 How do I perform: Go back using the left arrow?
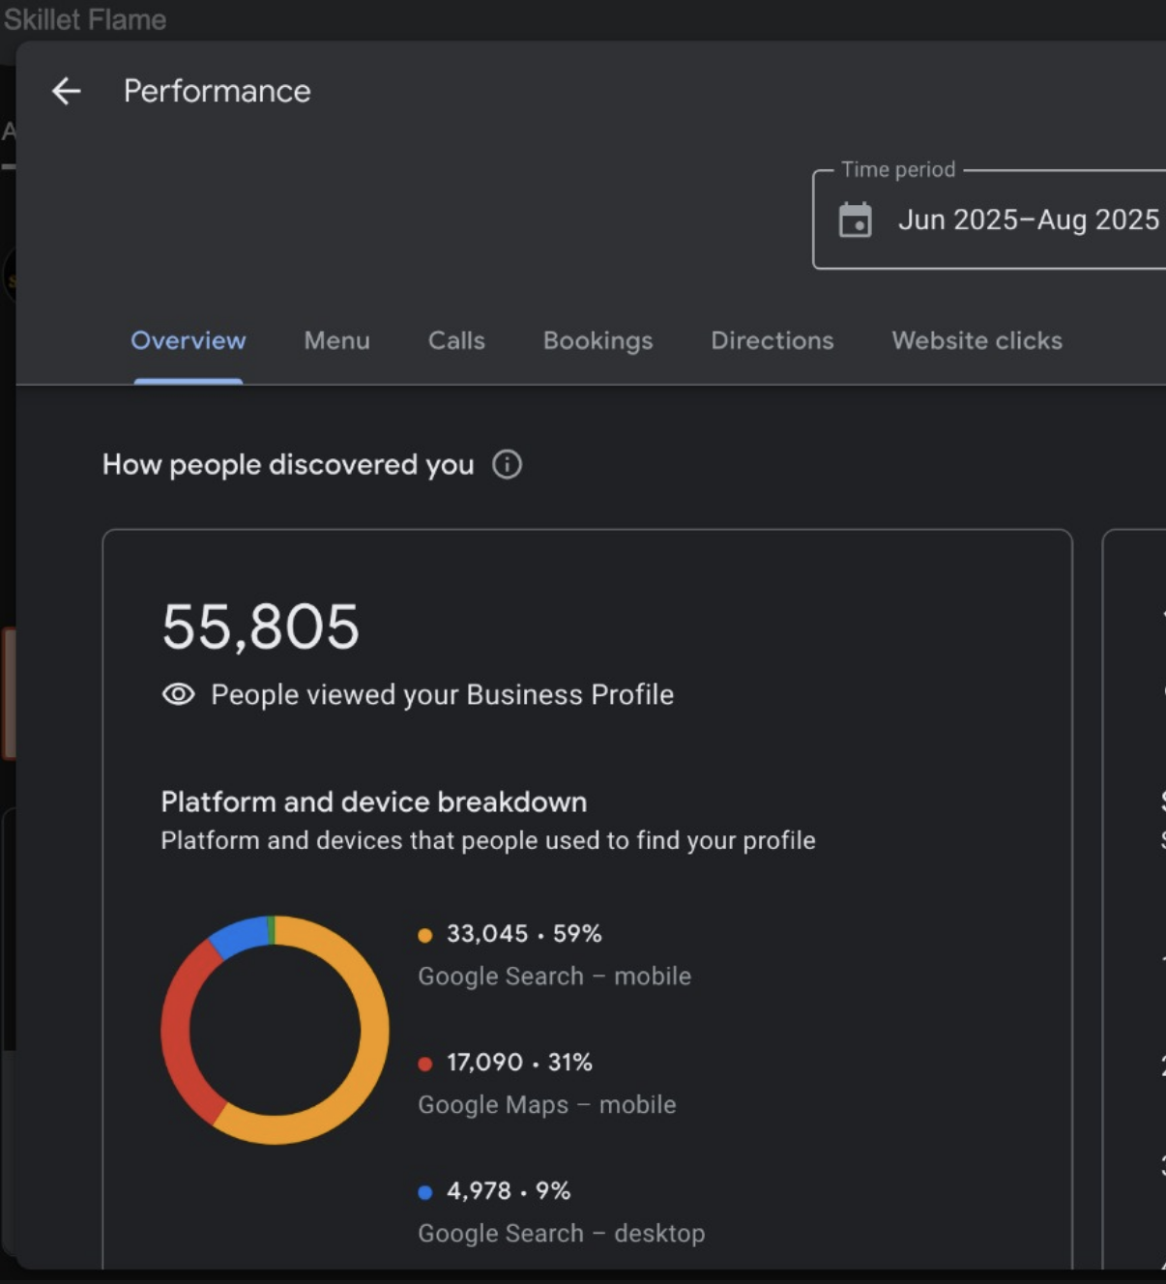pos(66,91)
